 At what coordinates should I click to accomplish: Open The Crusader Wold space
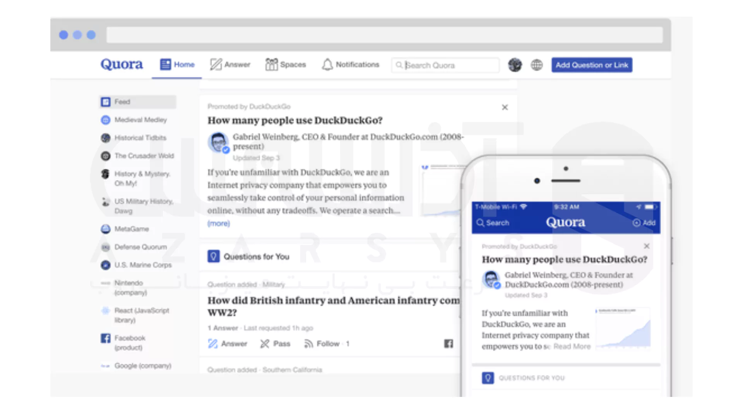coord(137,156)
